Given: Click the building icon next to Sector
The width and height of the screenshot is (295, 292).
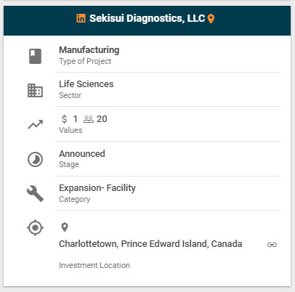Looking at the screenshot, I should click(x=35, y=90).
